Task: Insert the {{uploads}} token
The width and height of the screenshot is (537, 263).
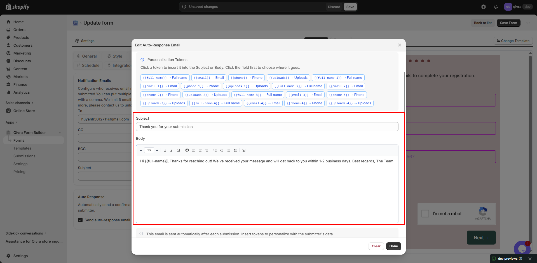Action: (x=288, y=78)
